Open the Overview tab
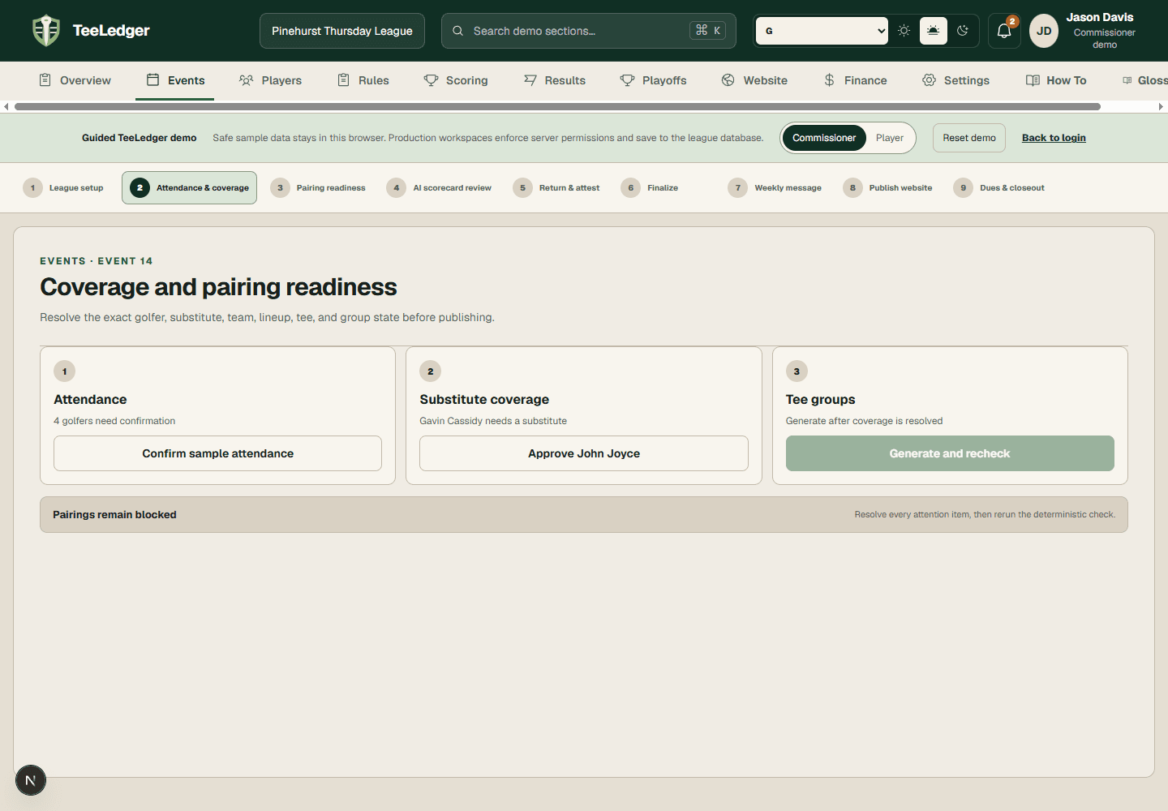This screenshot has width=1168, height=811. click(x=75, y=80)
